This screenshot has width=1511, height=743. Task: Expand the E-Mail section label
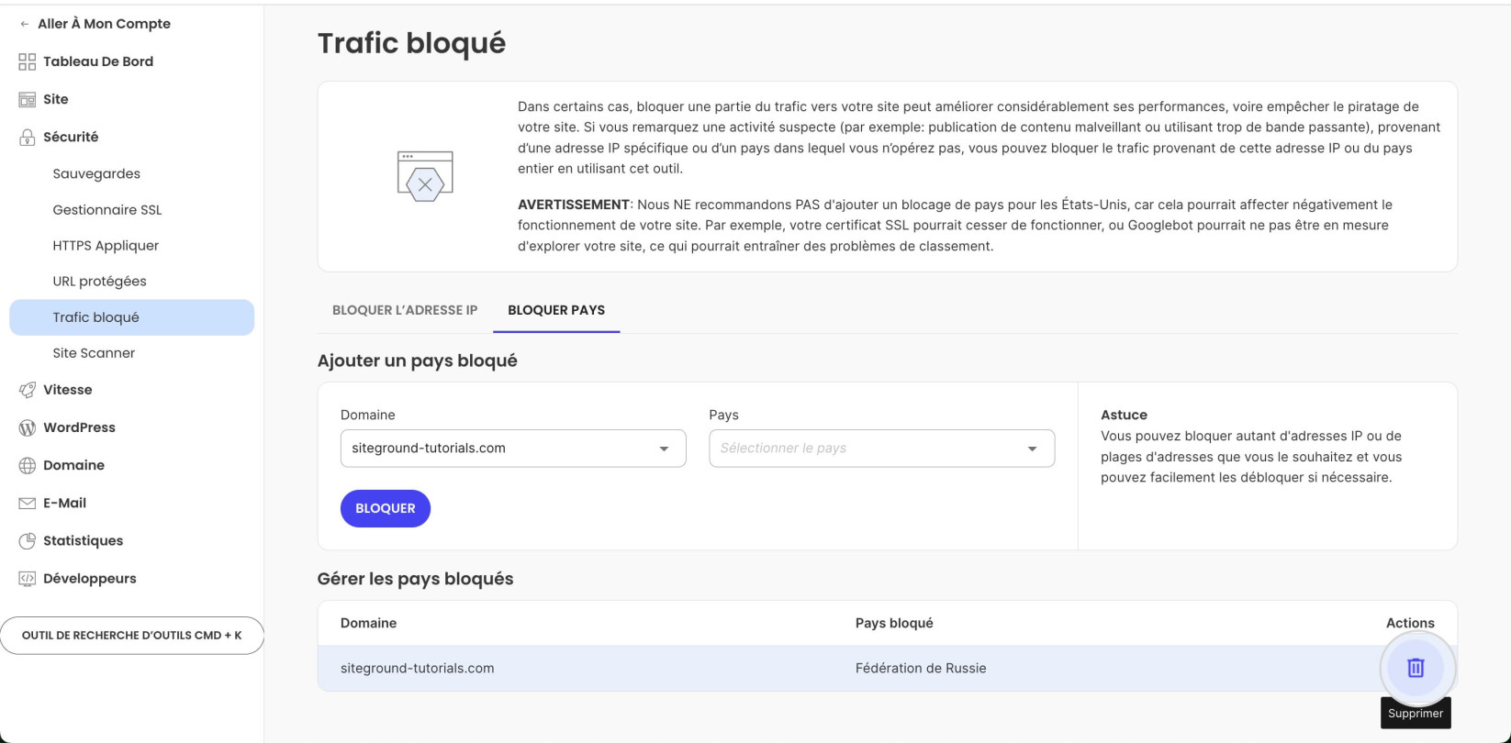[x=64, y=503]
